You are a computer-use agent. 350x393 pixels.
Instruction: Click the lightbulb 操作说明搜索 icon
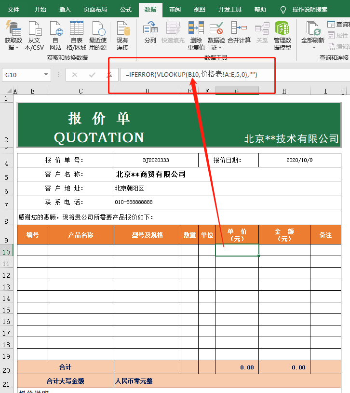tap(283, 10)
